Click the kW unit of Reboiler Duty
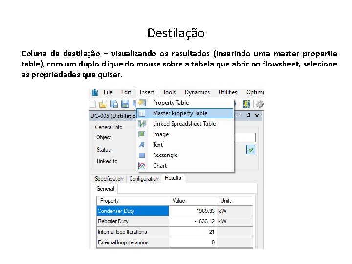The height and width of the screenshot is (264, 352). (235, 221)
